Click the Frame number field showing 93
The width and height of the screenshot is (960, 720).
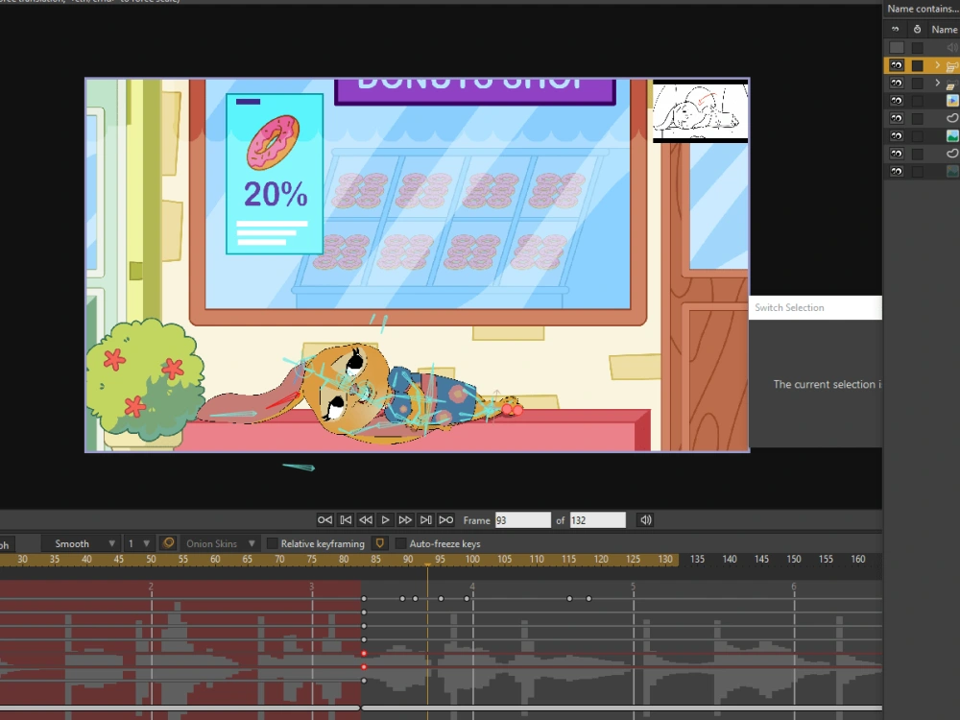click(x=522, y=520)
